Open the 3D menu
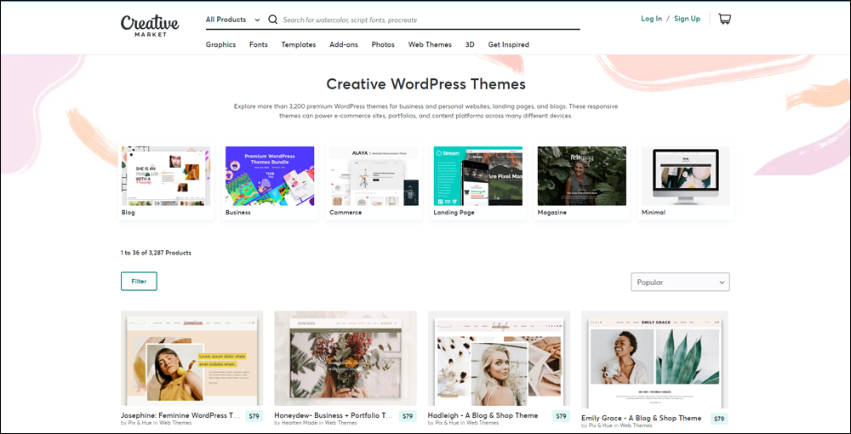The image size is (851, 434). (470, 44)
